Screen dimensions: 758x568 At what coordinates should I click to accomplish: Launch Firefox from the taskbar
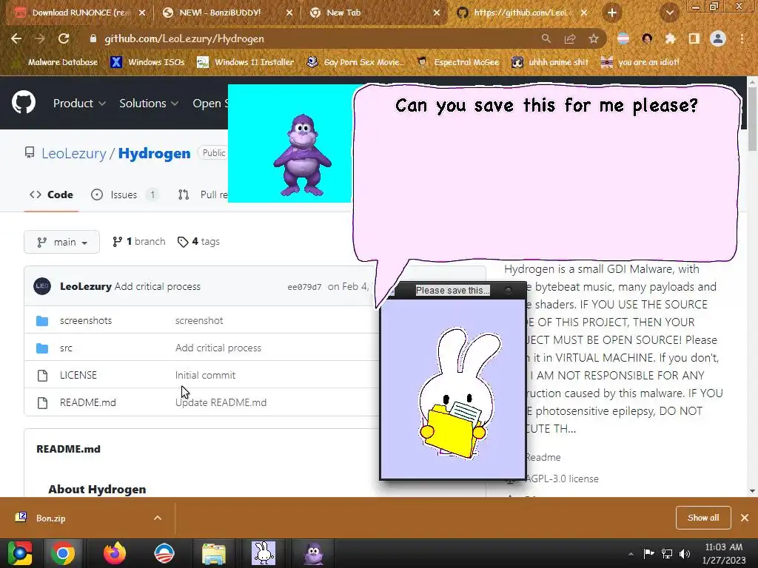pos(115,553)
